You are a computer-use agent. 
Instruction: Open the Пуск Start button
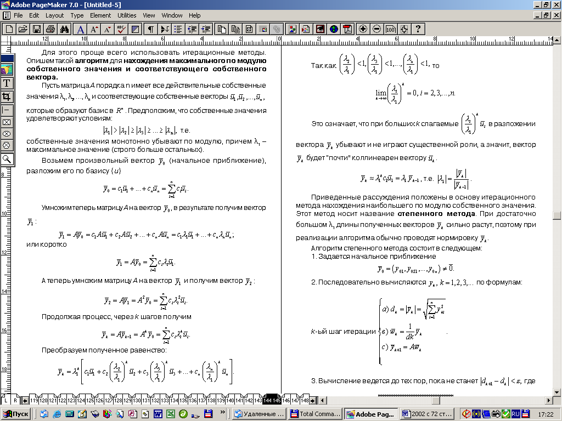pos(16,414)
